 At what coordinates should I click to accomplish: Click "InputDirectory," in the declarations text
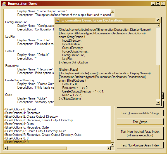pyautogui.click(x=72, y=41)
